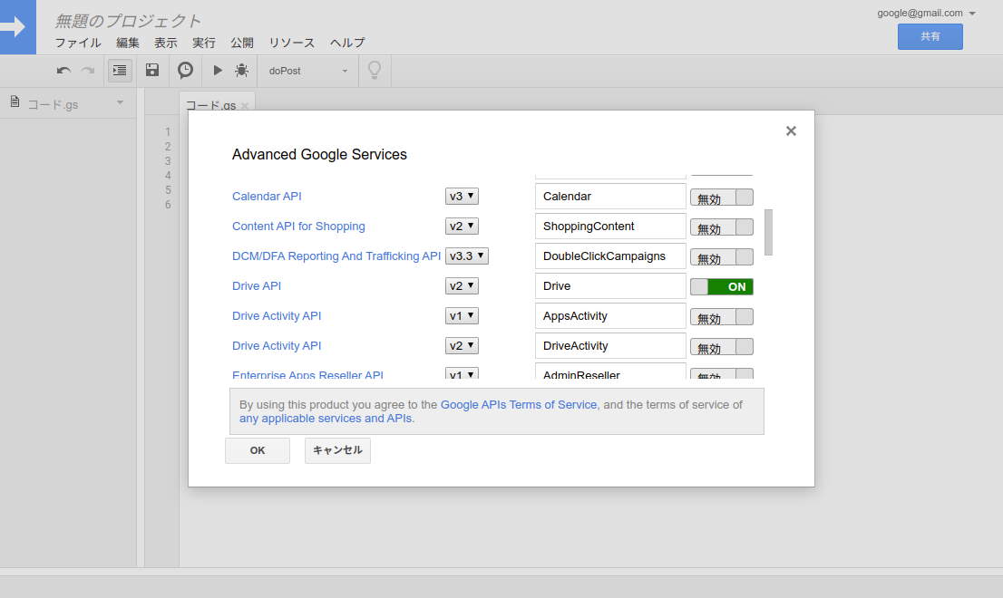Select the コード.gs editor tab
The image size is (1003, 598).
211,104
